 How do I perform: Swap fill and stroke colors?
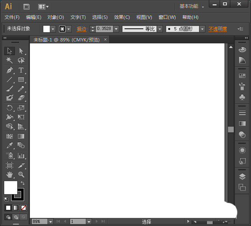click(x=23, y=183)
